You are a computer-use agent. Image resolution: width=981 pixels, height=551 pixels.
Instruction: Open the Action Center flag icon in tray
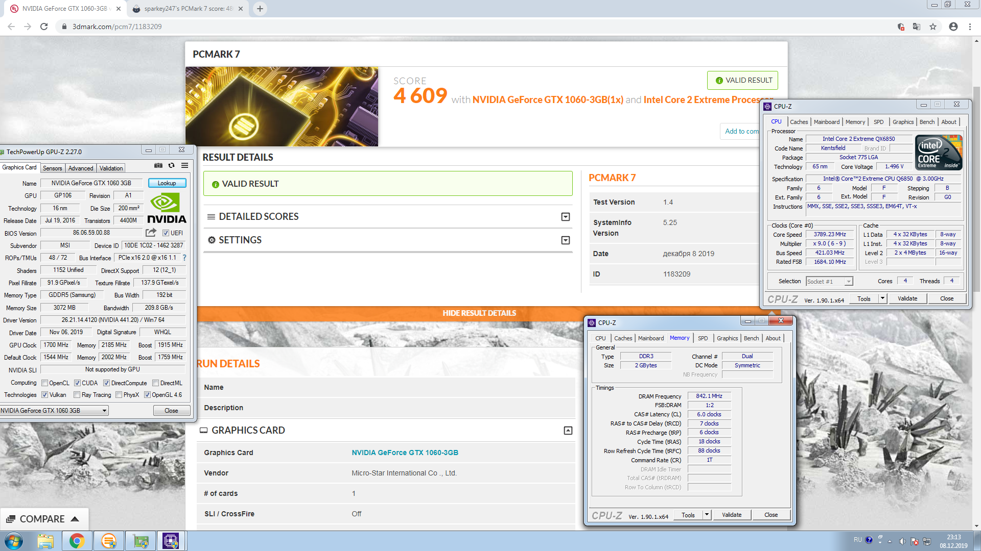[x=915, y=541]
